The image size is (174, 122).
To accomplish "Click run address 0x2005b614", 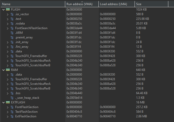I will pyautogui.click(x=74, y=98).
